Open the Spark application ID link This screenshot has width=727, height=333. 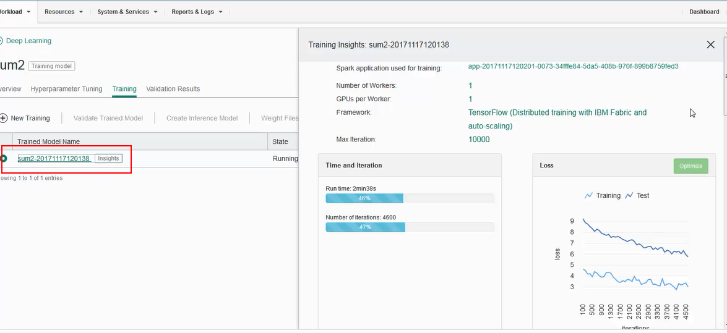(x=573, y=66)
